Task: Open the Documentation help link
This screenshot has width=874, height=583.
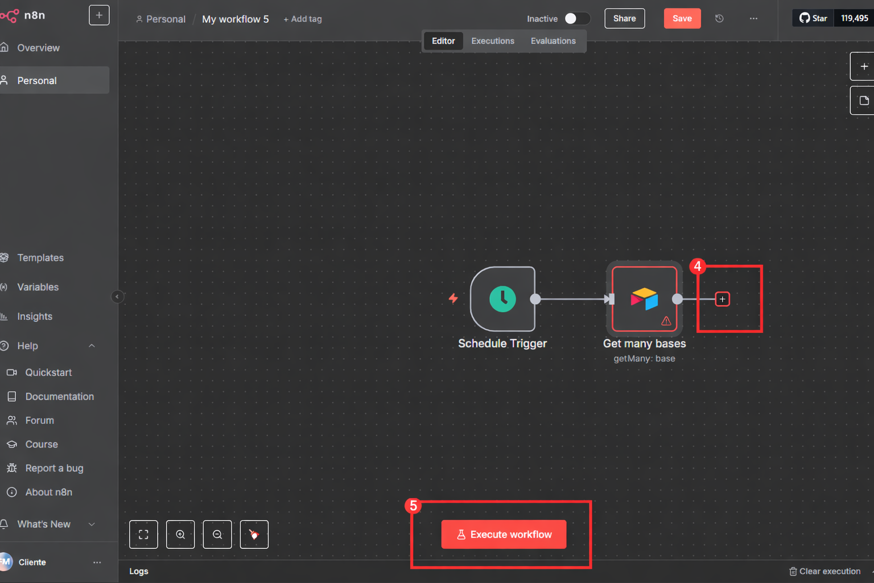Action: [x=59, y=396]
